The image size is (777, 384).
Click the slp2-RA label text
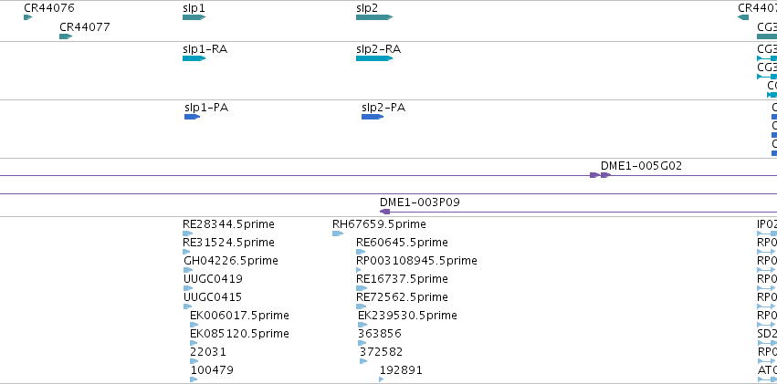379,49
